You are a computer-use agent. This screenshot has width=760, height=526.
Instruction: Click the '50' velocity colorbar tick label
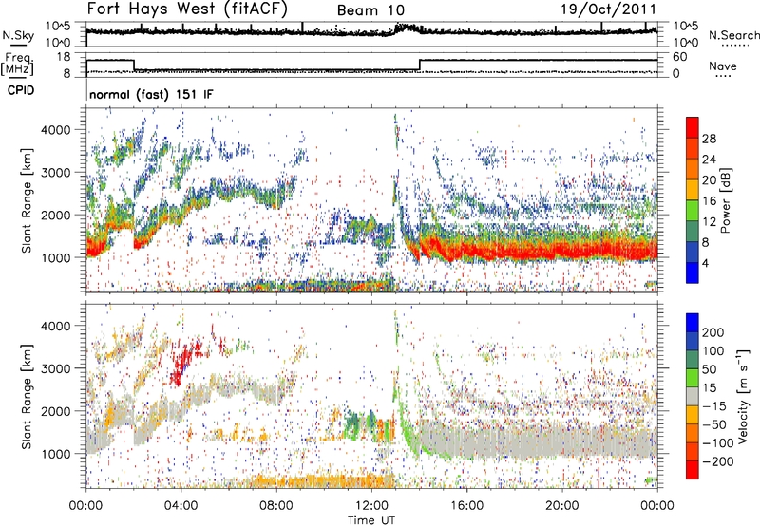pos(709,369)
